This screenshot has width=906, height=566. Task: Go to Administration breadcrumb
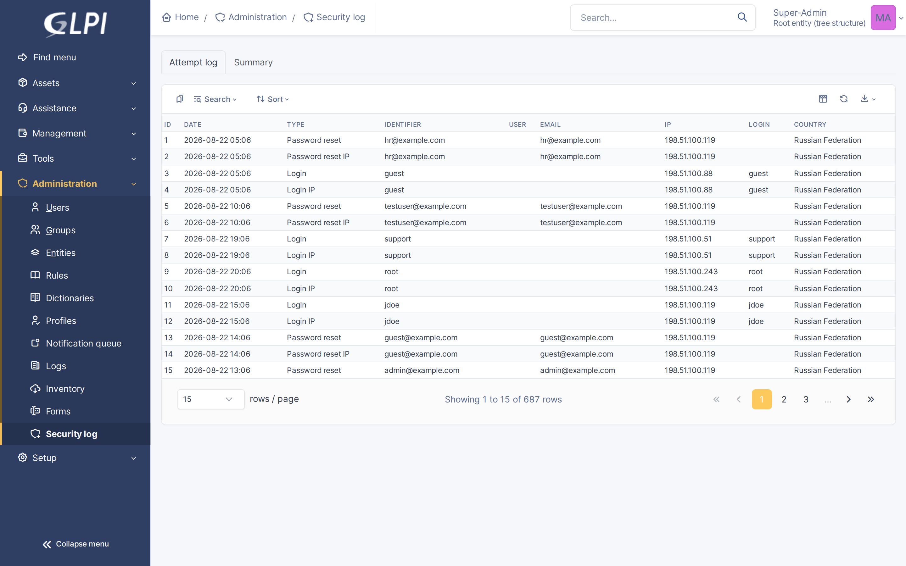click(251, 17)
